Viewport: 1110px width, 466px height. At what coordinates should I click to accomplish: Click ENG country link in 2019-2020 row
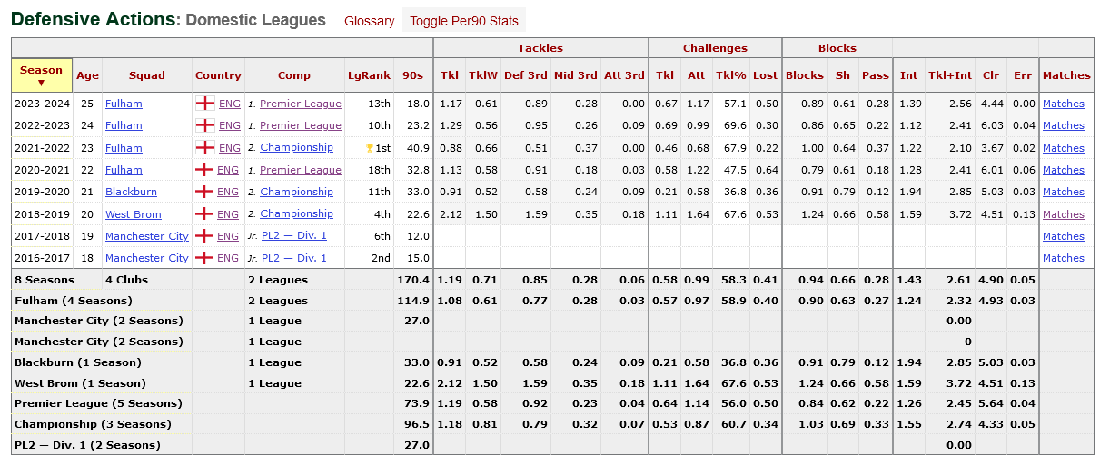click(x=230, y=193)
